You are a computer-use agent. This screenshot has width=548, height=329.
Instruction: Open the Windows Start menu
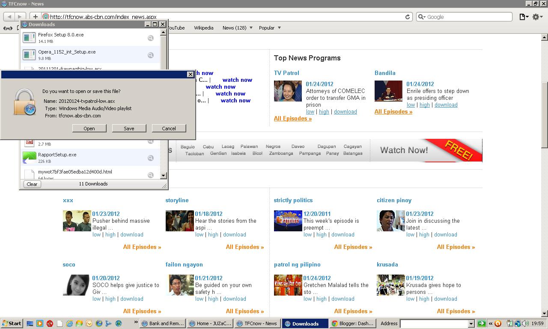[12, 323]
